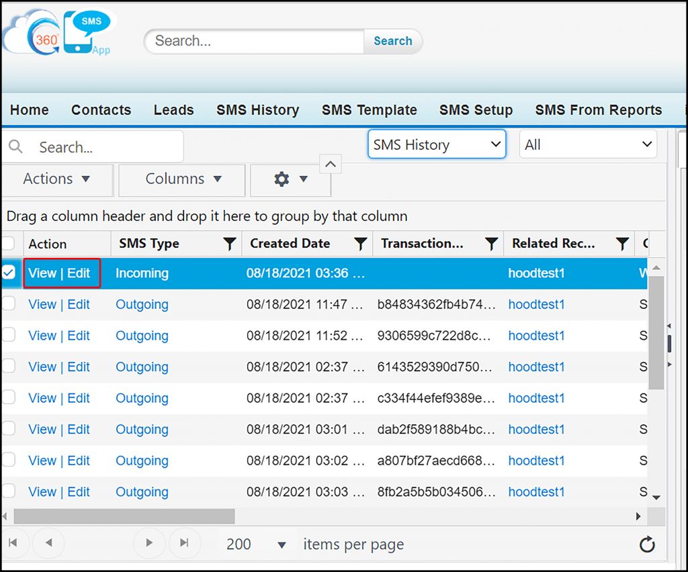Uncheck the selected Incoming row checkbox

9,273
